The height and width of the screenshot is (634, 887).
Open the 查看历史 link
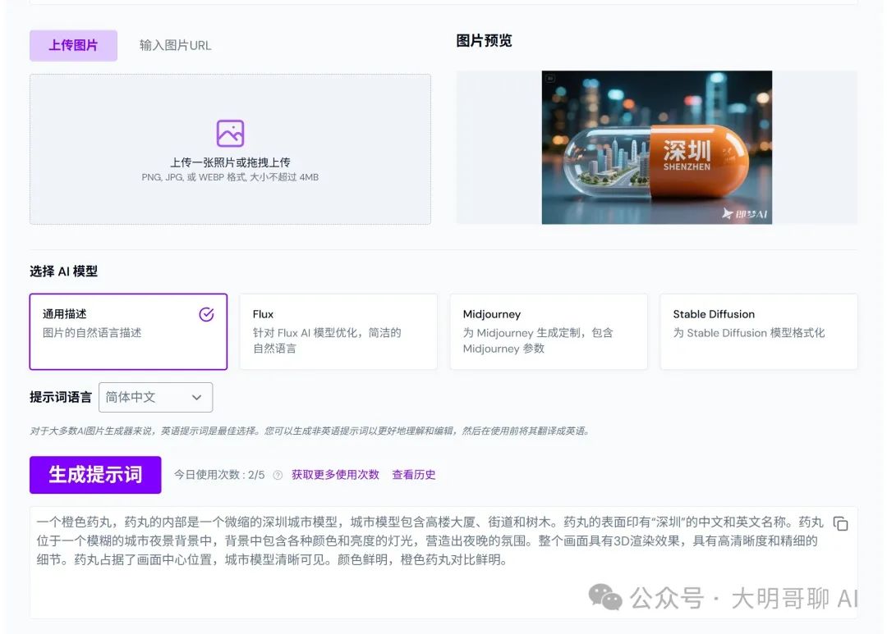(x=414, y=475)
